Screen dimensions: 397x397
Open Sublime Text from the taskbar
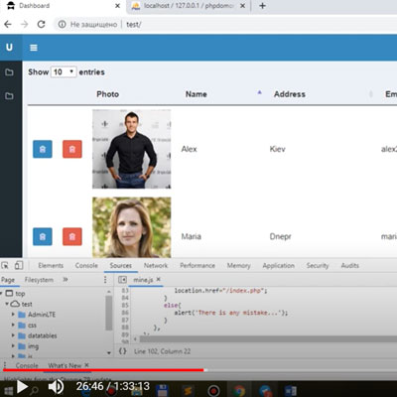[188, 391]
